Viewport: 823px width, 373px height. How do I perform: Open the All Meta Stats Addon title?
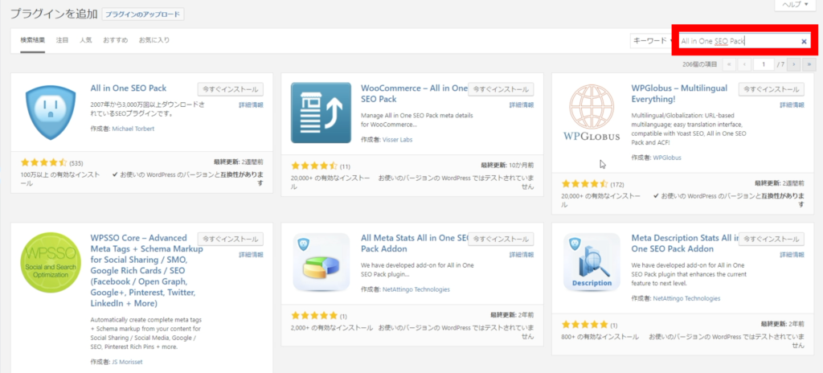(414, 244)
